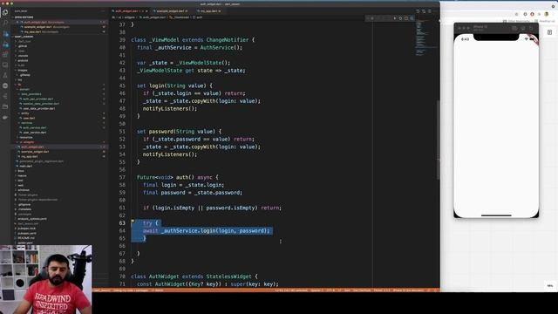Viewport: 558px width, 314px height.
Task: Open auth_service.dart in the file tree
Action: click(35, 127)
